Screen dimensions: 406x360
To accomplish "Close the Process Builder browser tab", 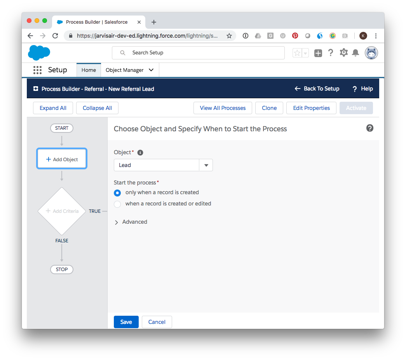I will click(139, 22).
